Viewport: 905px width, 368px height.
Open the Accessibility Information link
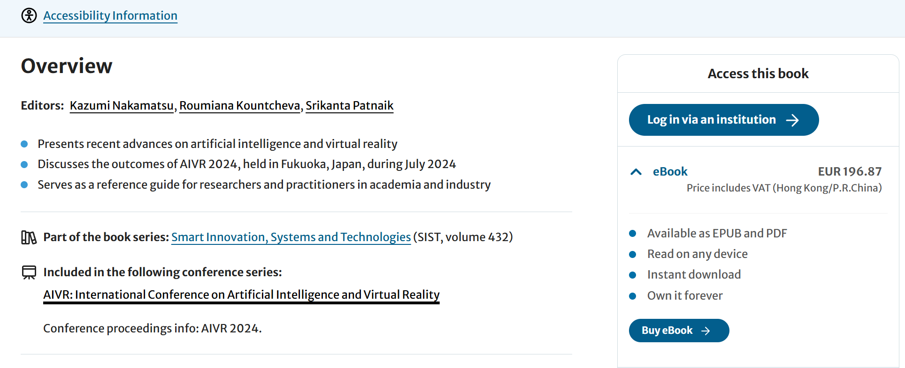pyautogui.click(x=110, y=15)
